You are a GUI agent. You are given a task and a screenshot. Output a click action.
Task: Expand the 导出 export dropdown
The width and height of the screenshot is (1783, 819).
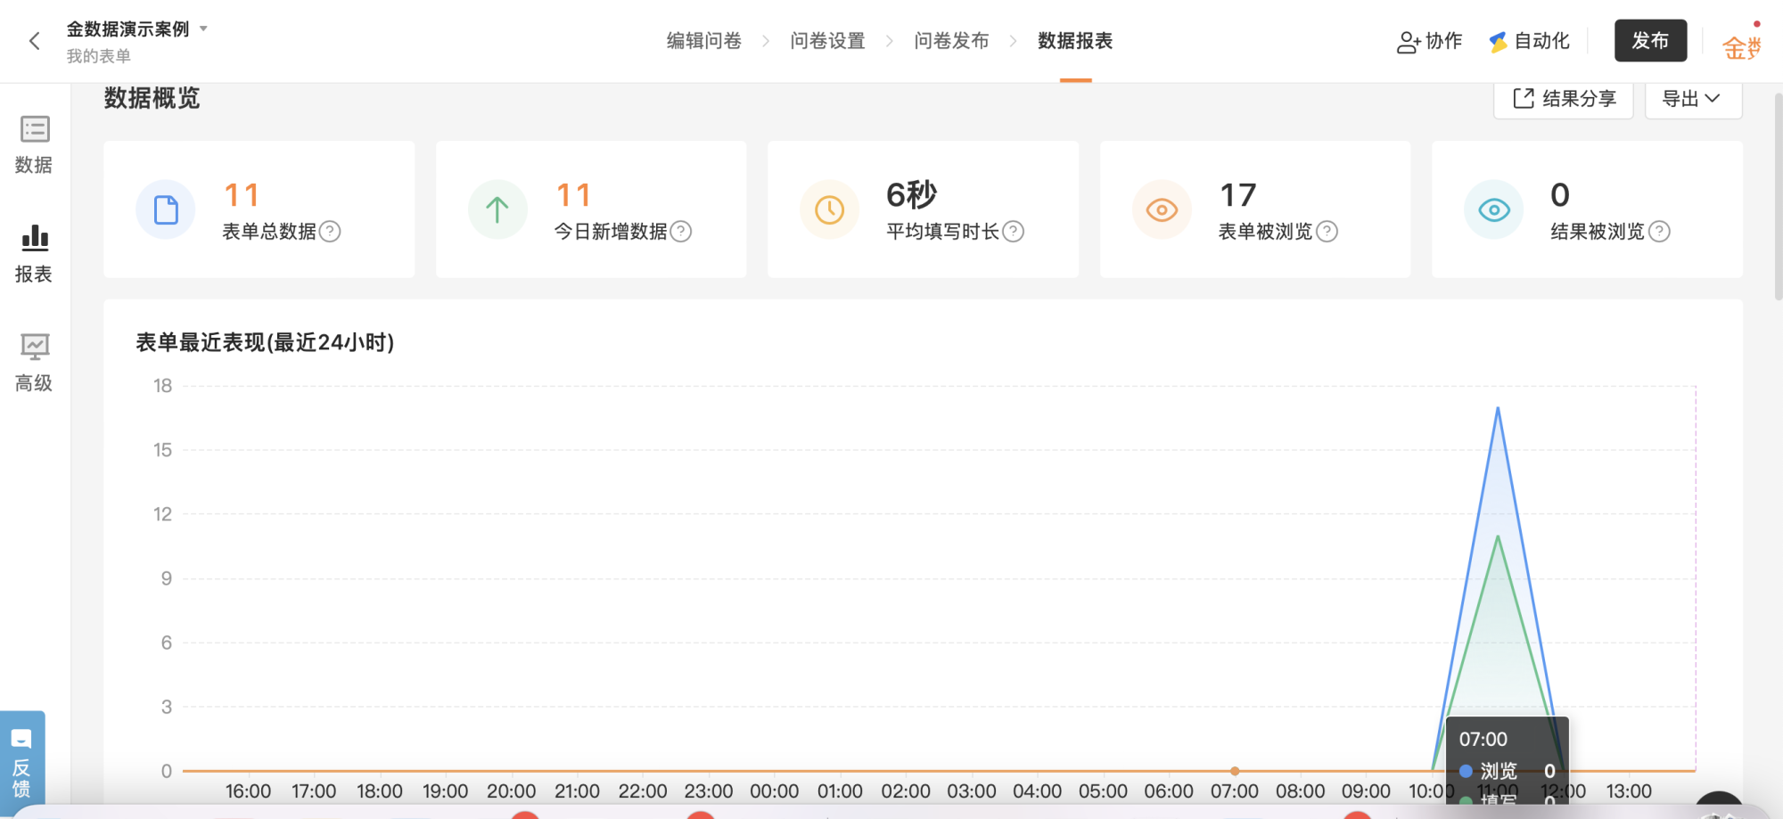click(x=1693, y=98)
